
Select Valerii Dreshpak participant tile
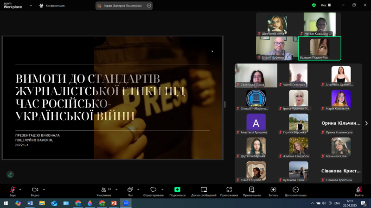[298, 75]
